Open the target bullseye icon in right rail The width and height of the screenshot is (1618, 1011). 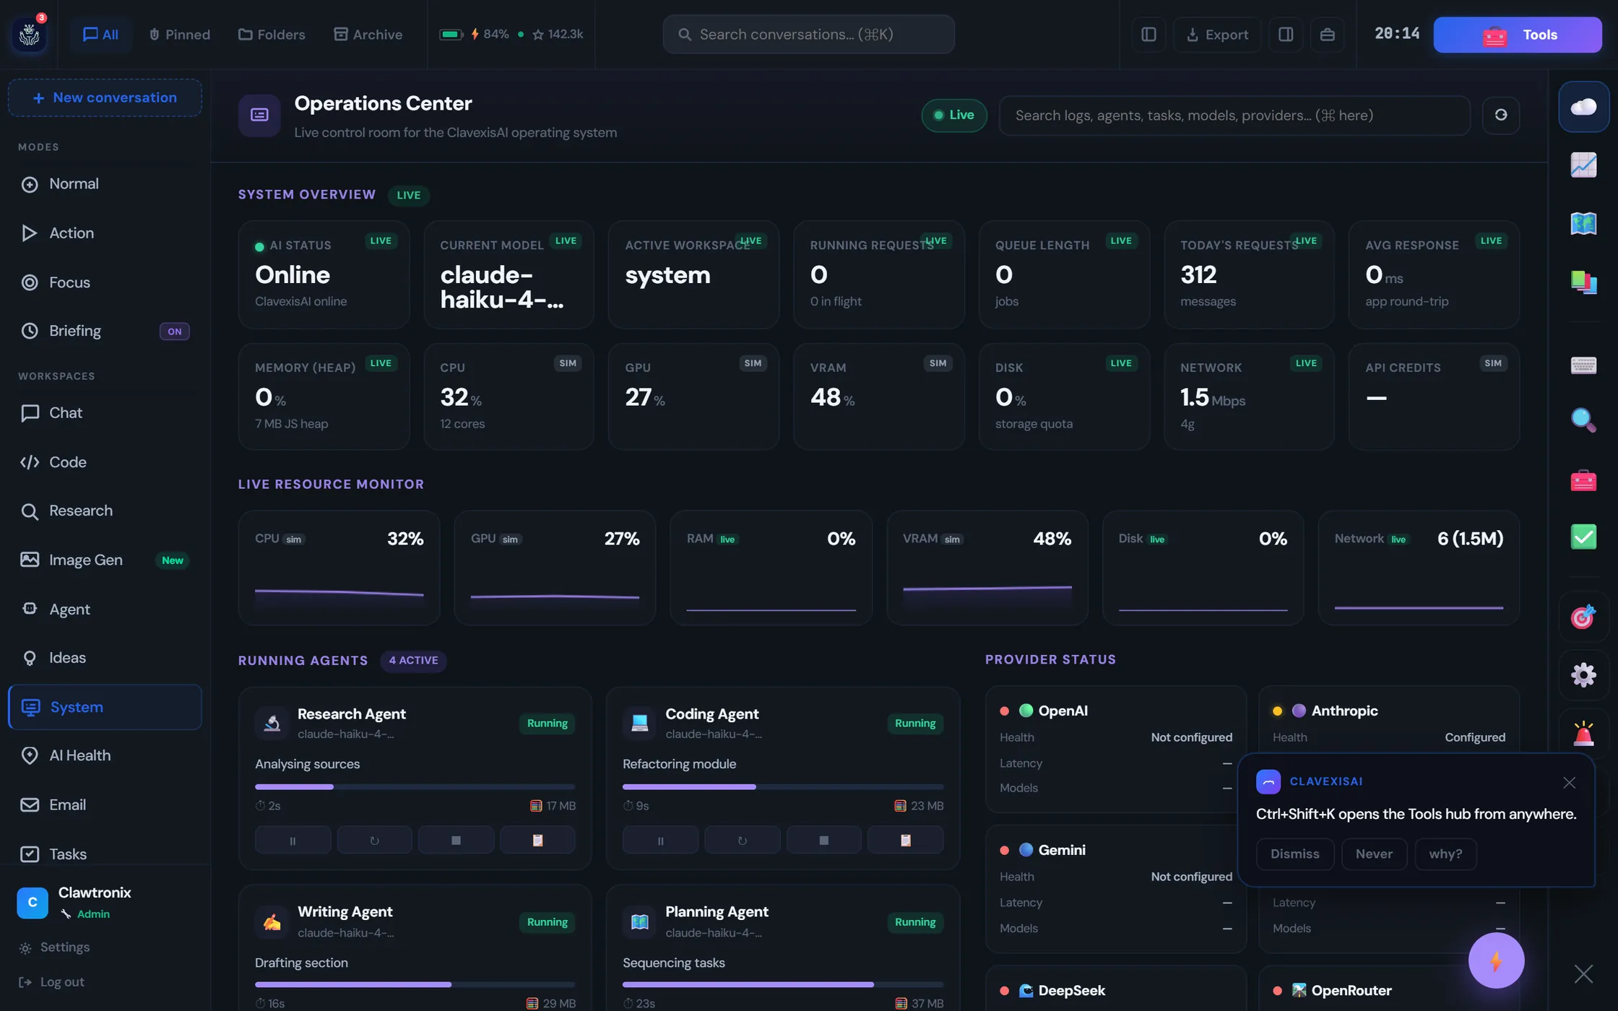pyautogui.click(x=1583, y=617)
